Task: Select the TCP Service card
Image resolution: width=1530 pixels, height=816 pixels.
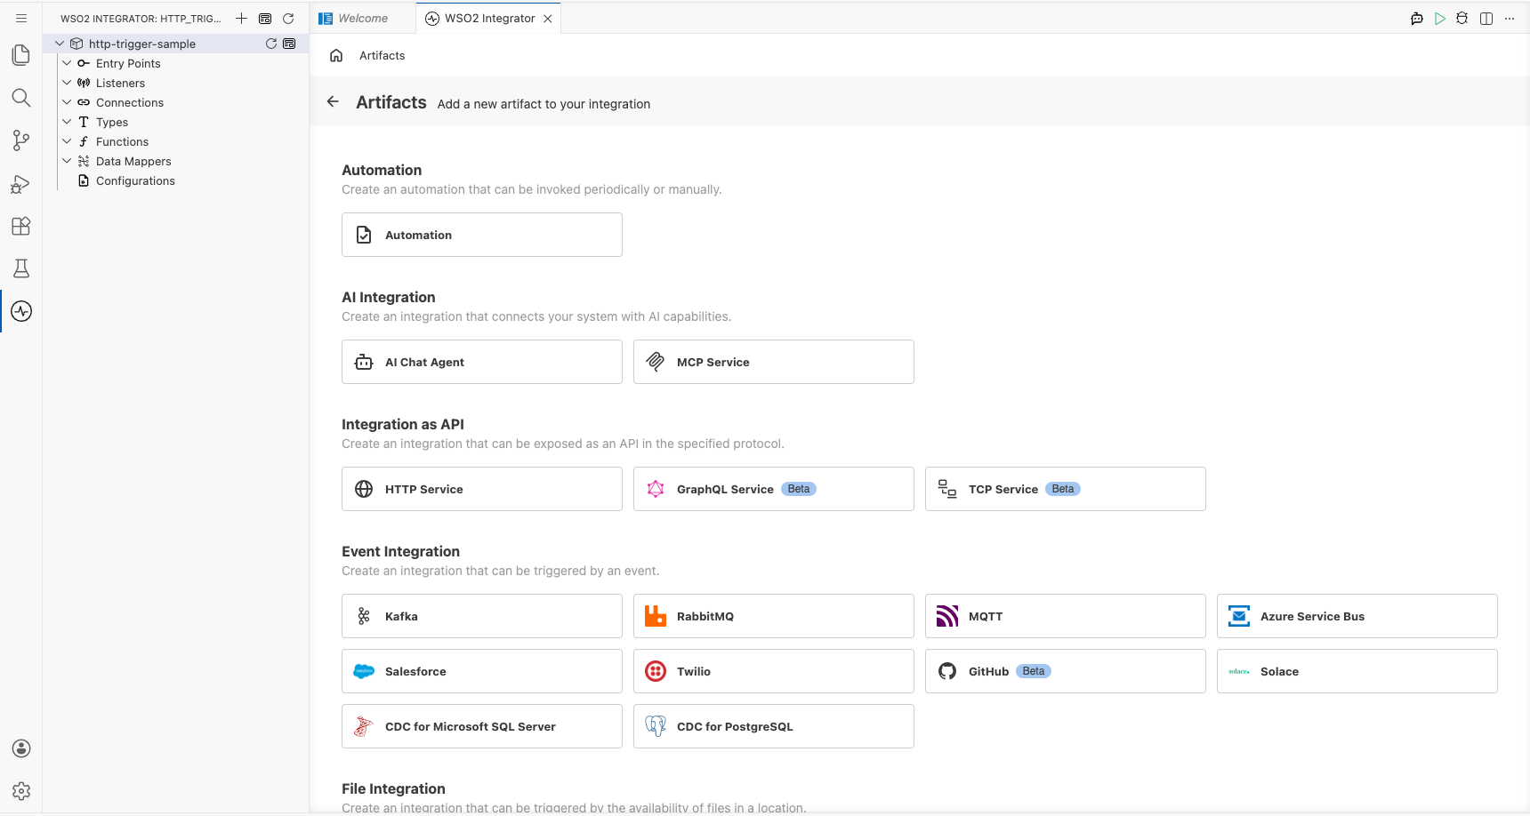Action: [x=1066, y=489]
